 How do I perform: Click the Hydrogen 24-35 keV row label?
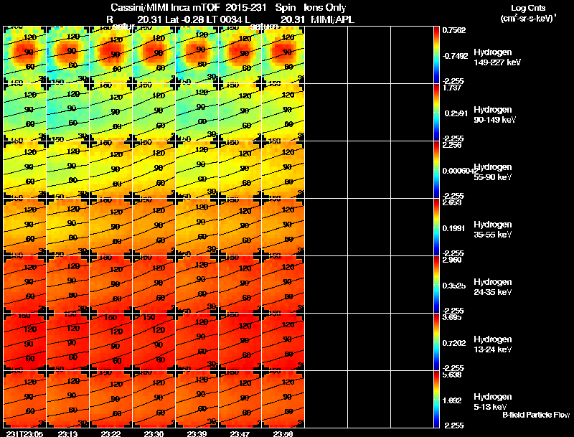pos(493,287)
